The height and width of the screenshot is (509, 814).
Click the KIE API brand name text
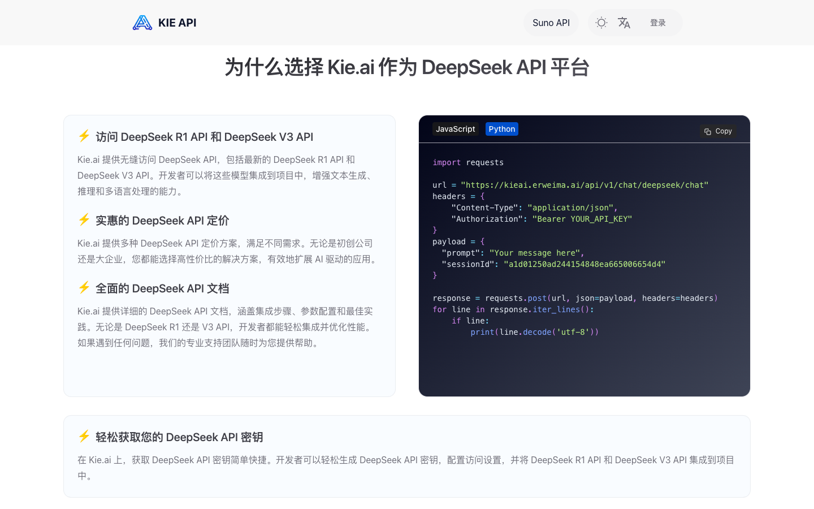177,23
